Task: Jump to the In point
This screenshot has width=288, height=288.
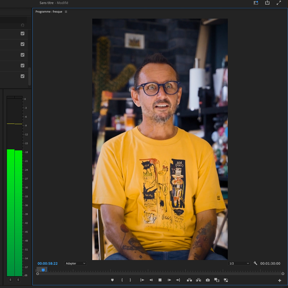Action: pos(142,280)
